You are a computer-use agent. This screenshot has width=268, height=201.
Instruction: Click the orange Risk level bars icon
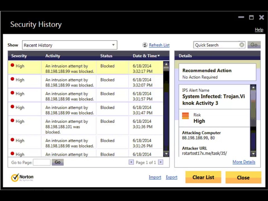click(x=185, y=116)
